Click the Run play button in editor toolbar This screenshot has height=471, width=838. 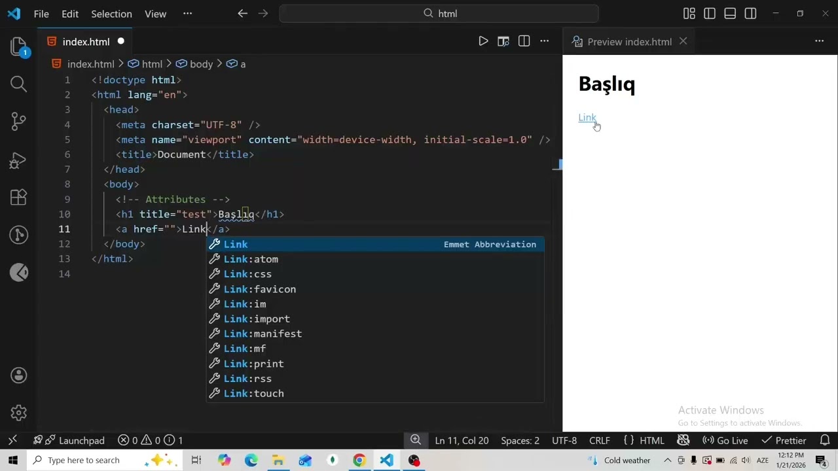click(x=483, y=41)
